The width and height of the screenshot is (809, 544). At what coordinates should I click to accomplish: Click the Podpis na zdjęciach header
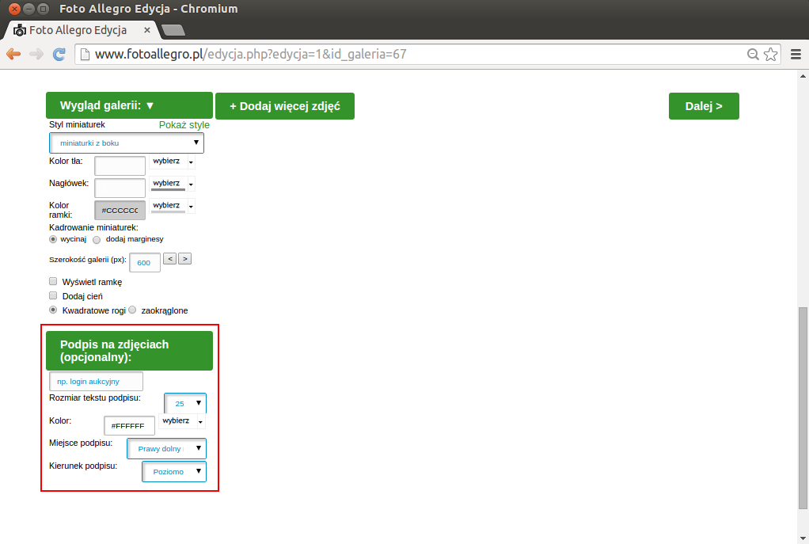130,351
